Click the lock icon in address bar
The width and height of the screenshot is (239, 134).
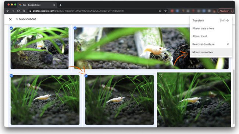(30, 11)
